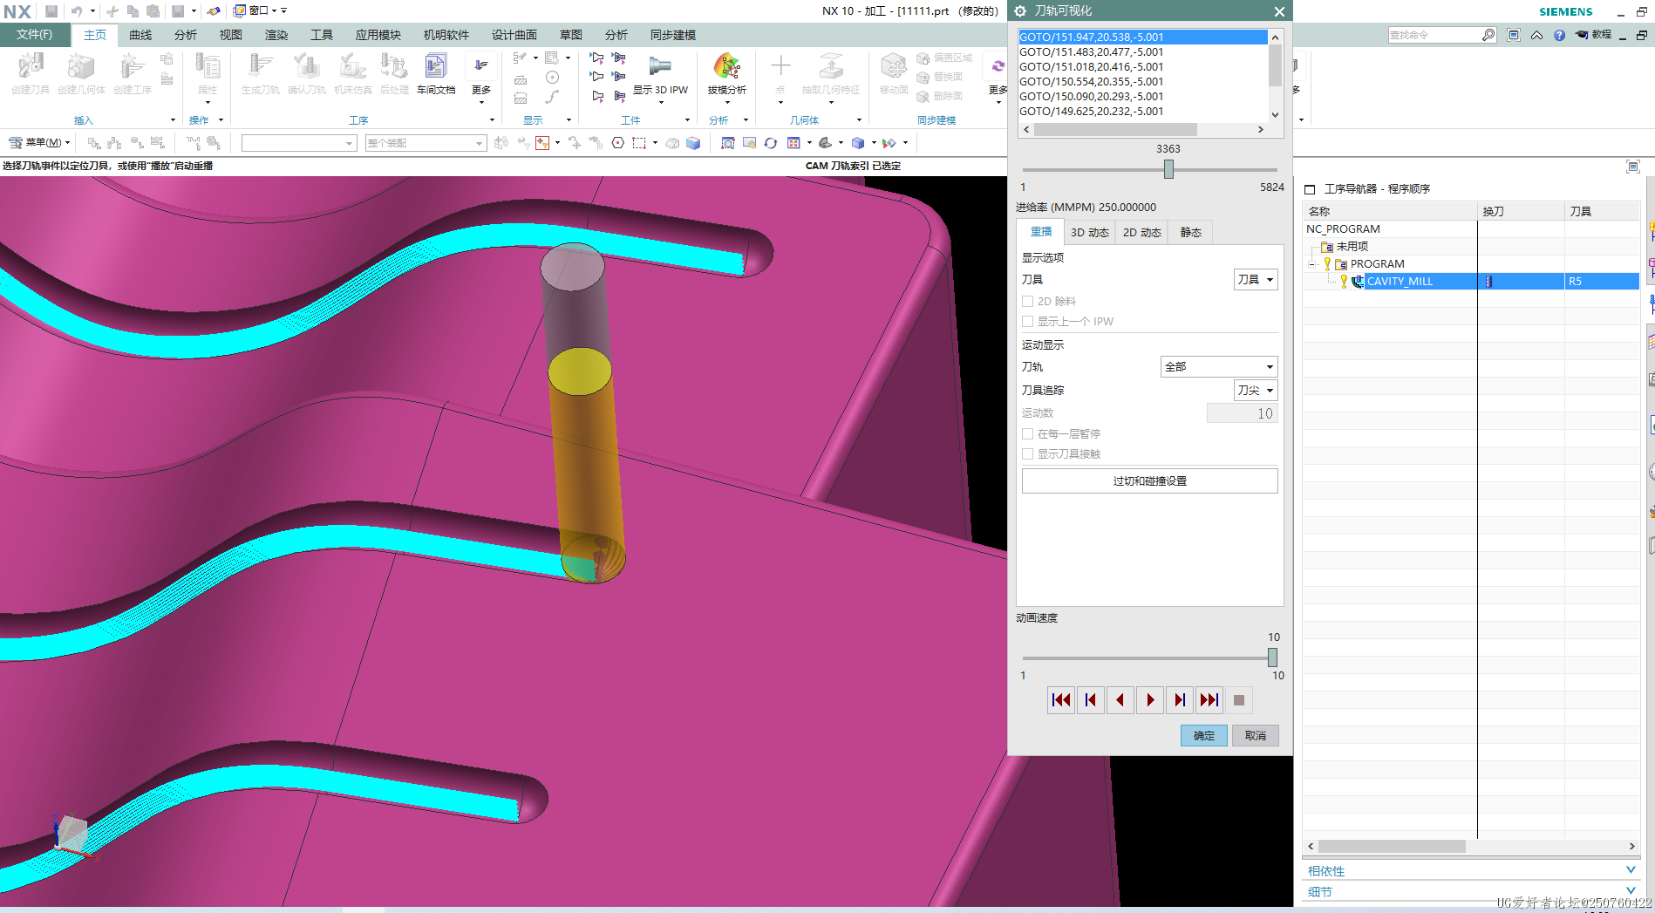The width and height of the screenshot is (1655, 913).
Task: Play the toolpath forward
Action: (x=1149, y=700)
